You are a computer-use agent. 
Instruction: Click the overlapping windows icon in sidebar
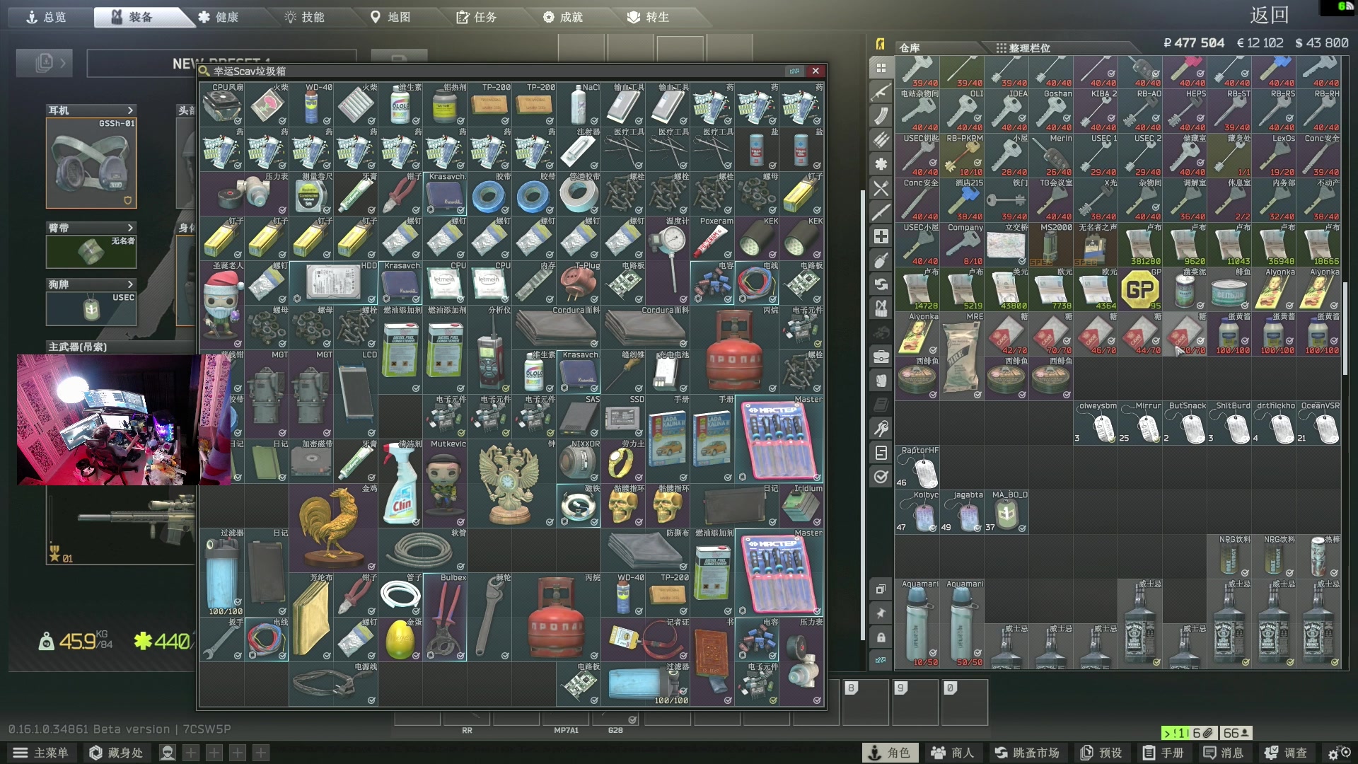tap(881, 589)
